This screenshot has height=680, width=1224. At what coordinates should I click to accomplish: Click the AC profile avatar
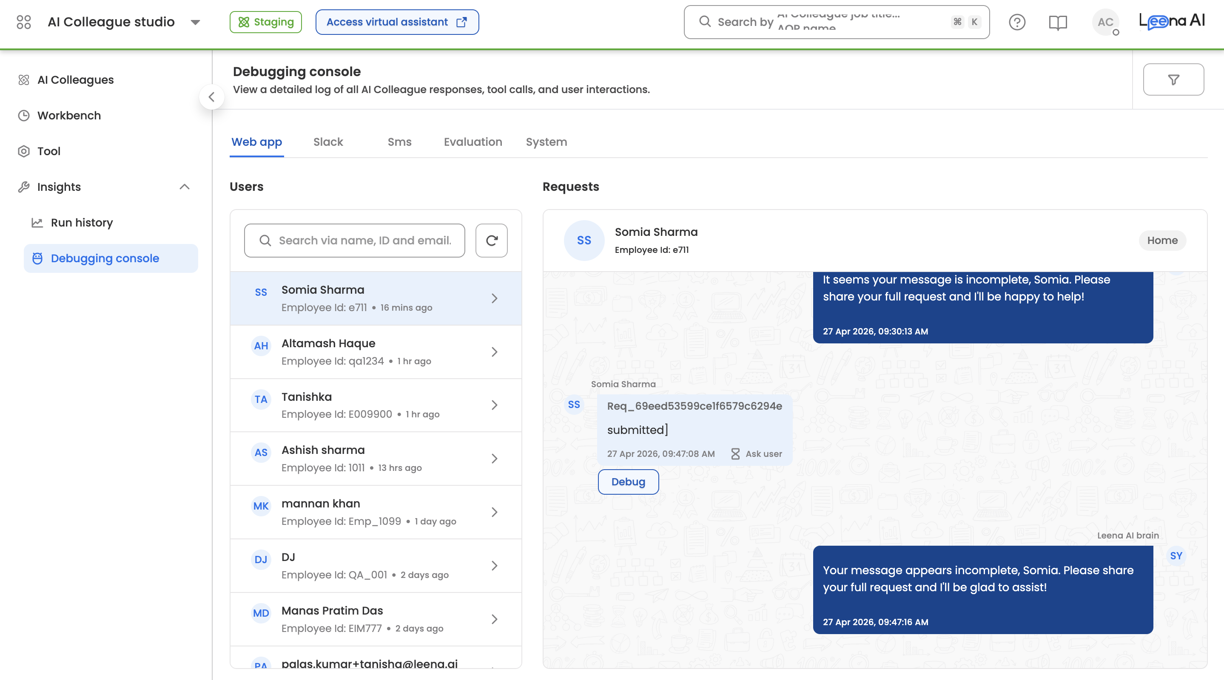(1105, 23)
